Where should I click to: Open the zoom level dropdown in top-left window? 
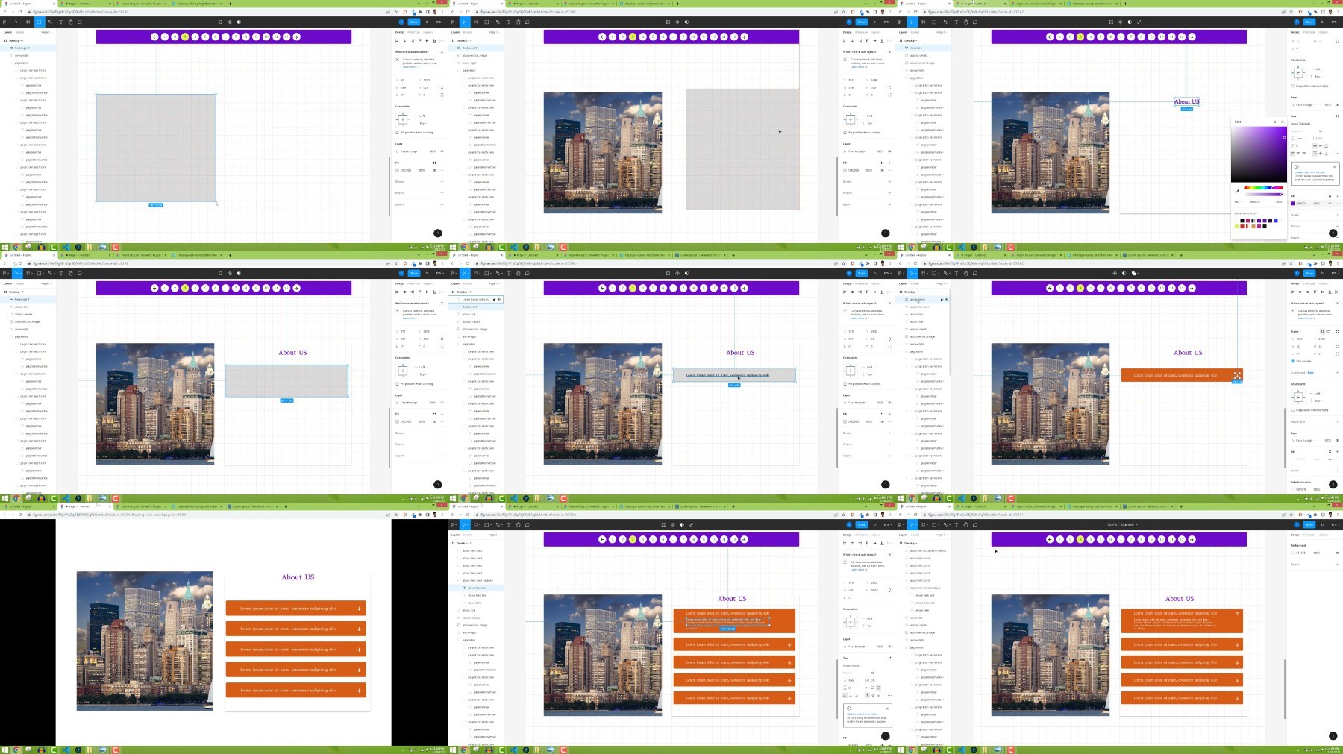point(439,22)
